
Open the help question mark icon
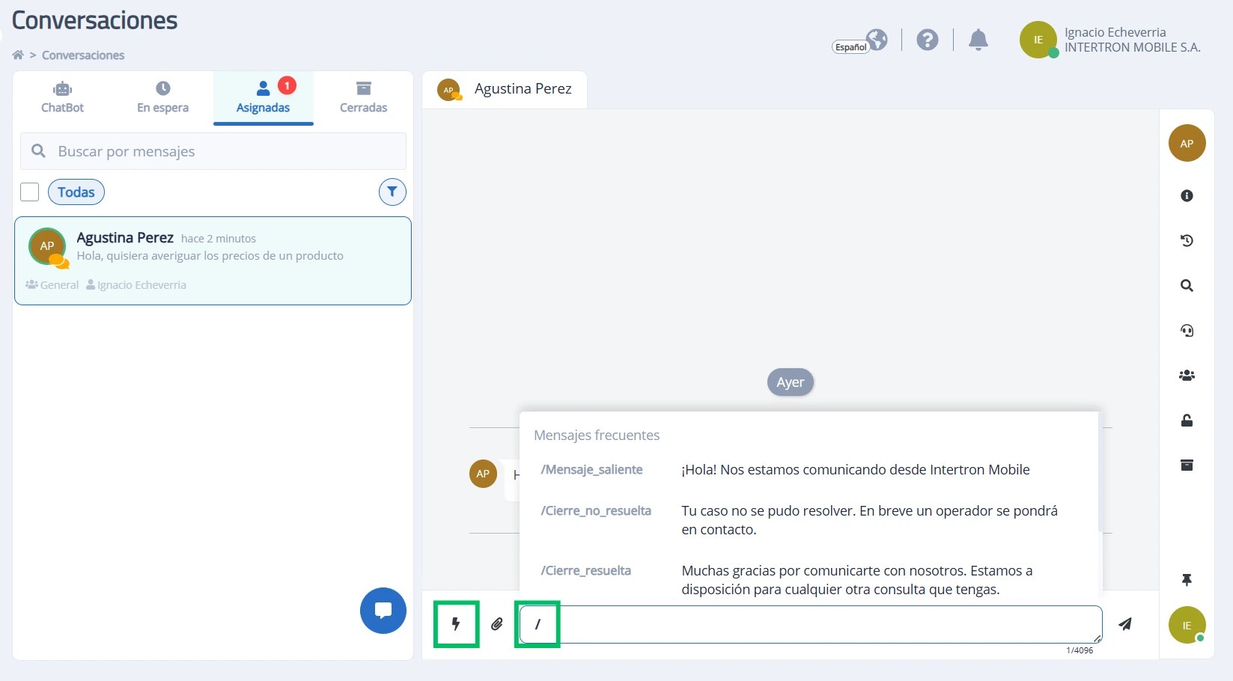pos(928,40)
